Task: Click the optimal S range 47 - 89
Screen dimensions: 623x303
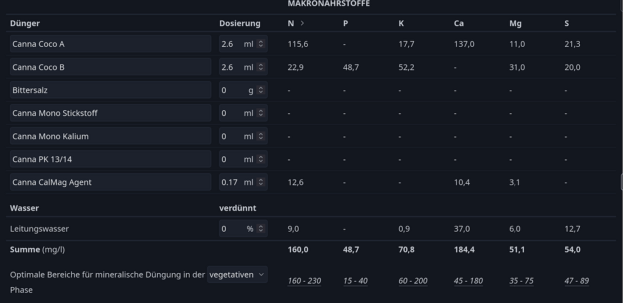Action: [x=577, y=280]
